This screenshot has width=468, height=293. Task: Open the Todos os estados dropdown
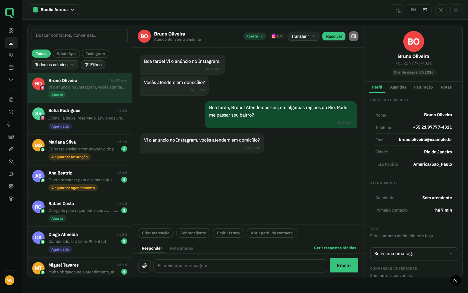[x=55, y=65]
